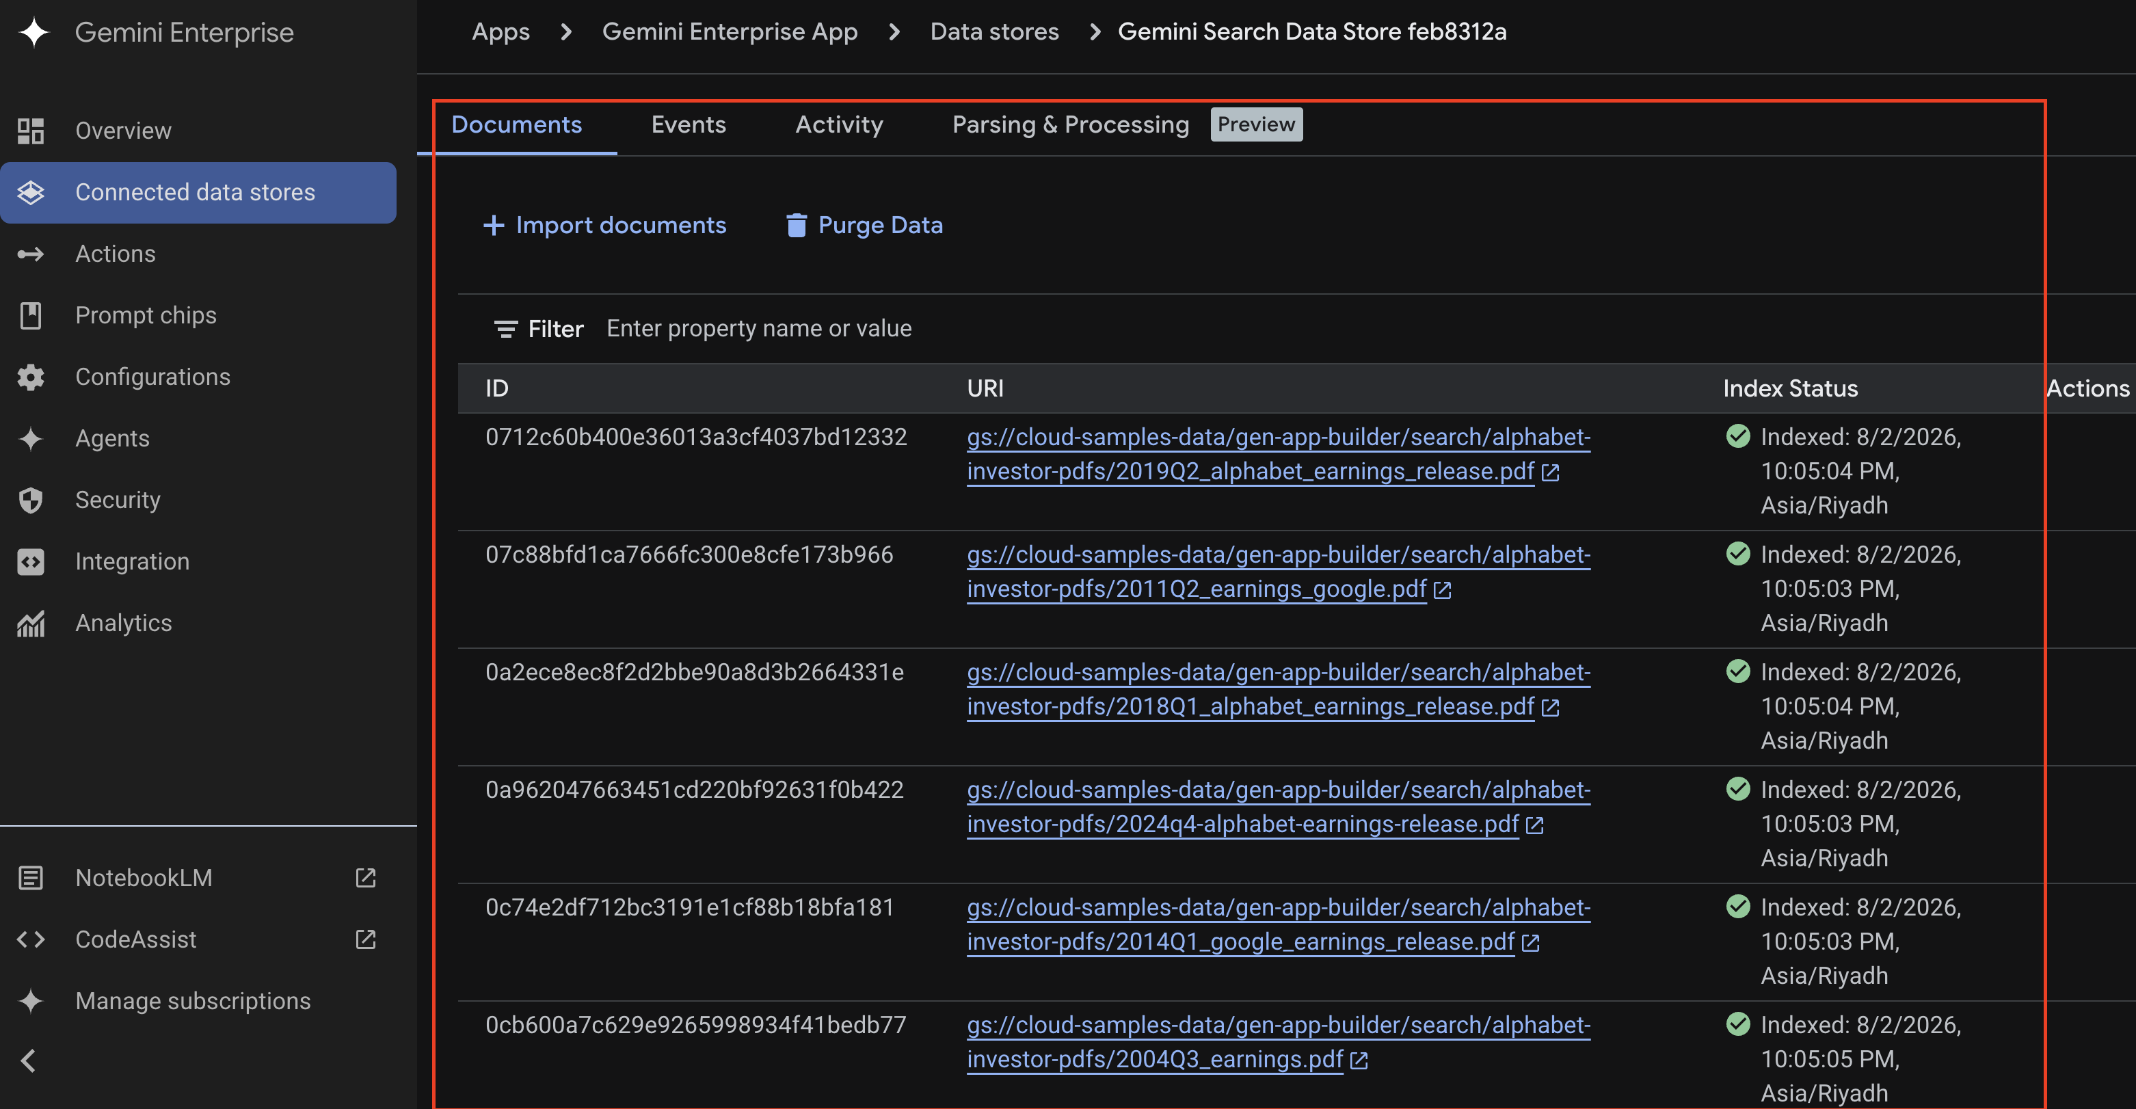This screenshot has width=2136, height=1109.
Task: Go to Data stores breadcrumb
Action: [x=994, y=31]
